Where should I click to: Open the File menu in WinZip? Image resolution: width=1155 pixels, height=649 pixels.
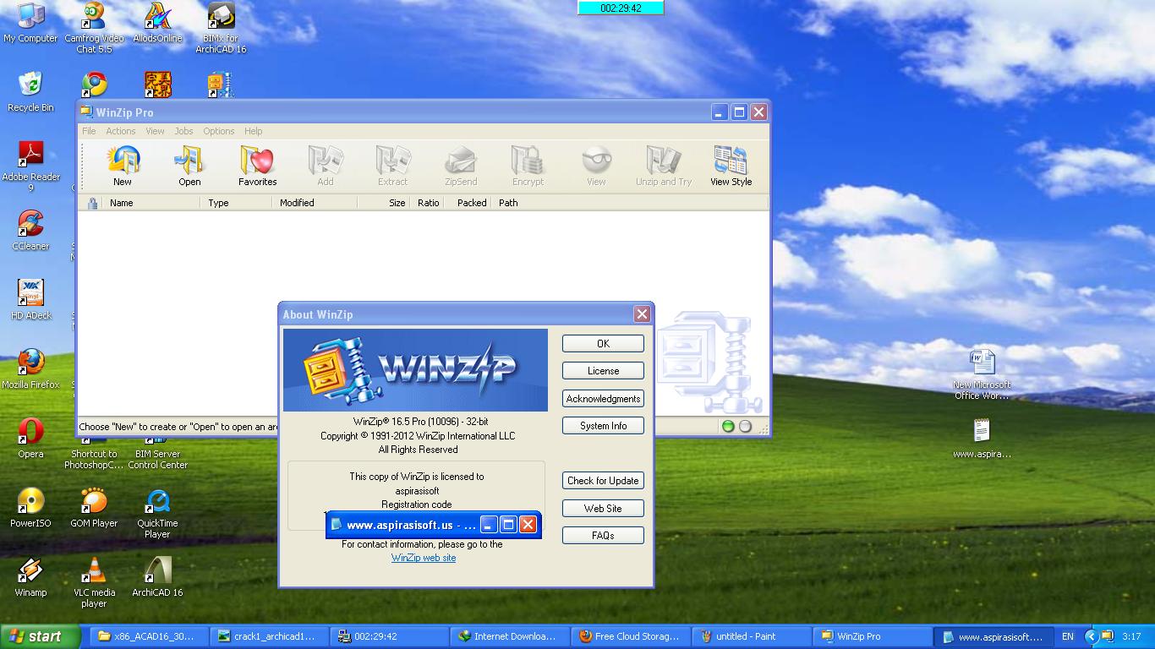(x=89, y=131)
